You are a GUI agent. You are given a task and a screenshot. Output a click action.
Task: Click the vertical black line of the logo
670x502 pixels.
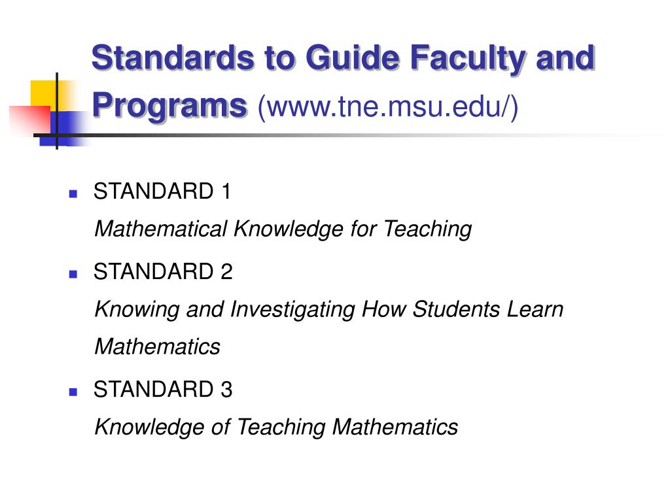(x=57, y=111)
